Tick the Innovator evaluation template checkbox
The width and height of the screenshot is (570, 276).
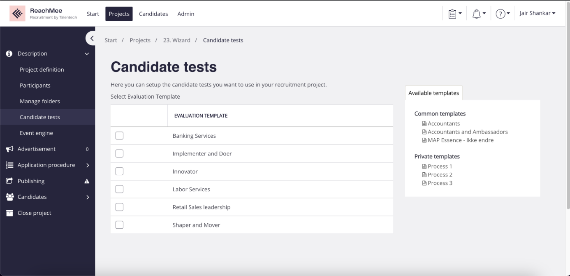[x=119, y=172]
